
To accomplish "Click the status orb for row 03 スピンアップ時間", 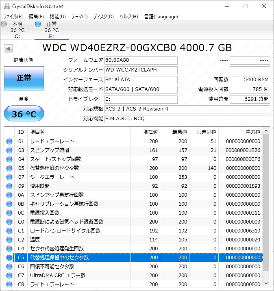I will point(9,150).
